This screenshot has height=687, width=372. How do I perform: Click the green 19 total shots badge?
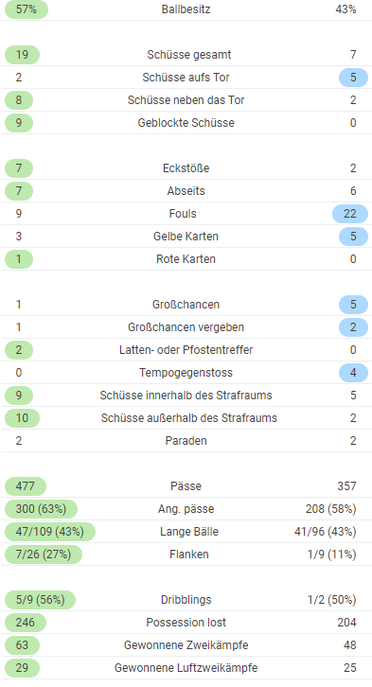22,55
